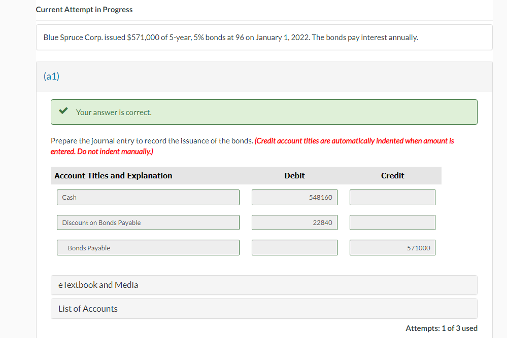Select the Debit column header
507x338 pixels.
click(x=294, y=175)
